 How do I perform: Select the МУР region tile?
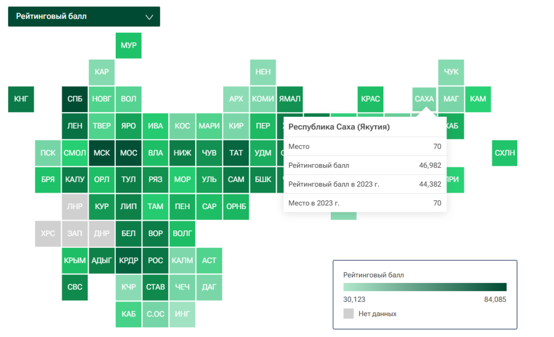(128, 46)
